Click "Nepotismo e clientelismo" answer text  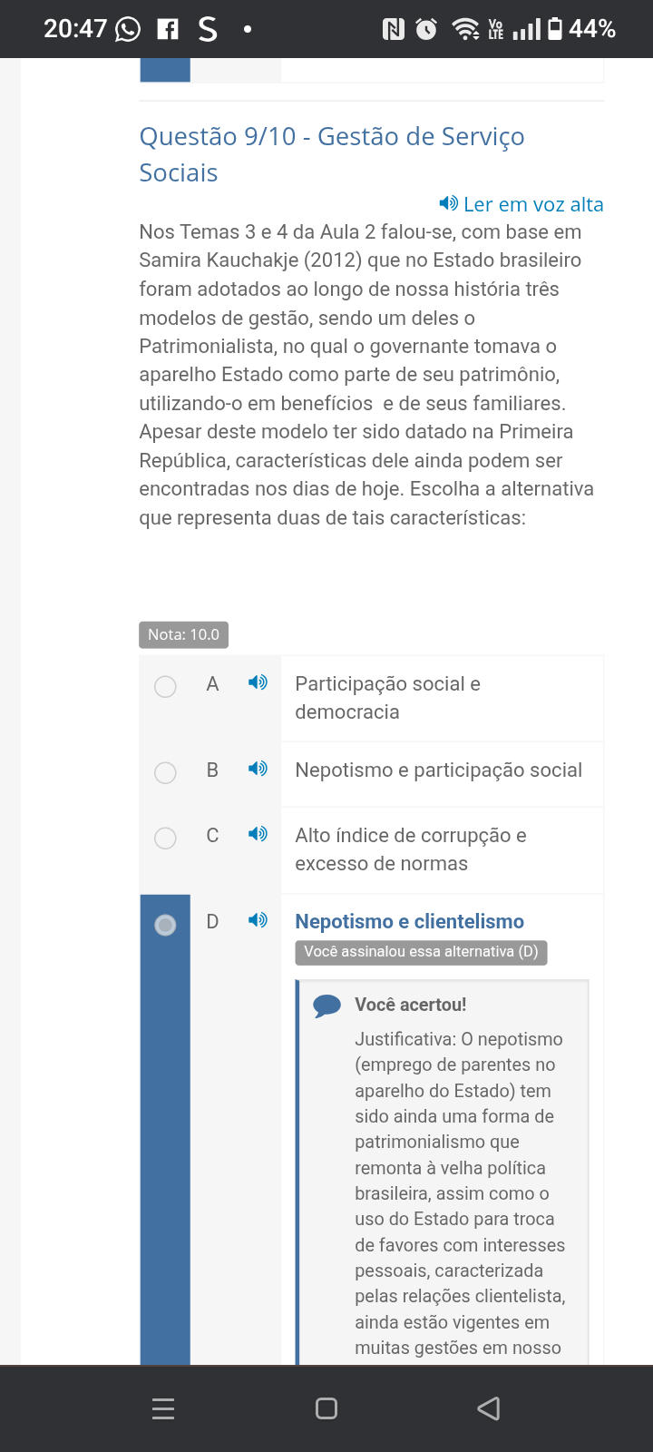click(x=410, y=921)
